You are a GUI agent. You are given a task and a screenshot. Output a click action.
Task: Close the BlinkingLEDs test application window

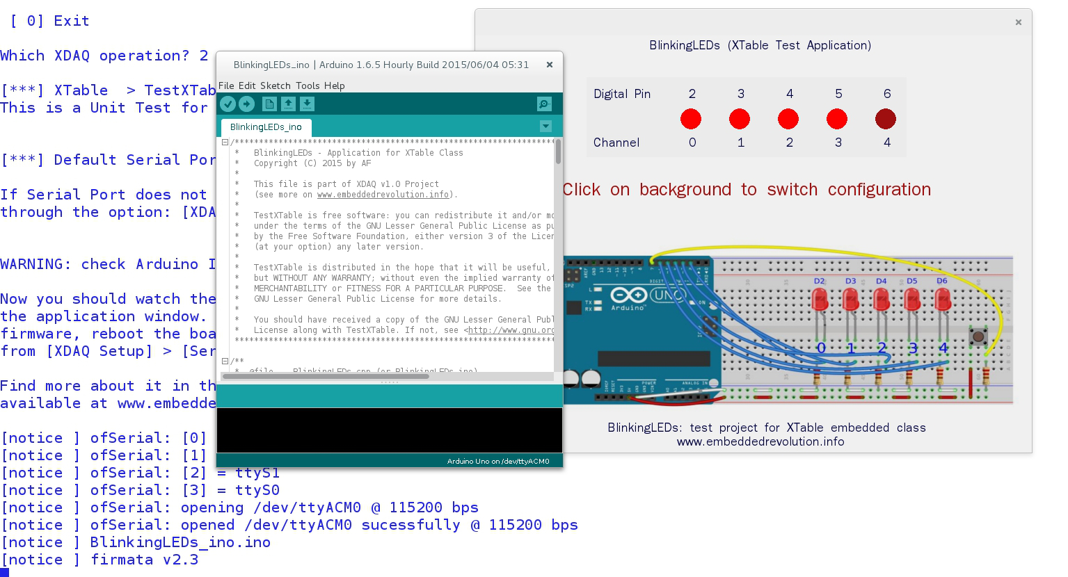(x=1019, y=22)
